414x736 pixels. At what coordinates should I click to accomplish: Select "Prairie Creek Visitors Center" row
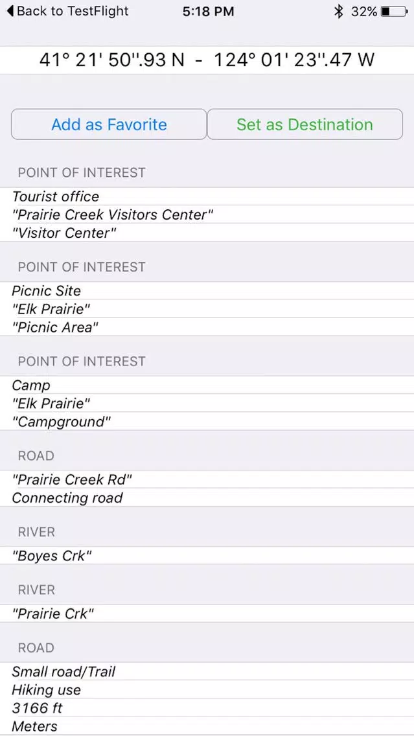207,214
